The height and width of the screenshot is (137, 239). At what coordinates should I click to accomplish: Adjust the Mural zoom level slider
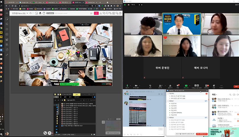tap(111, 119)
